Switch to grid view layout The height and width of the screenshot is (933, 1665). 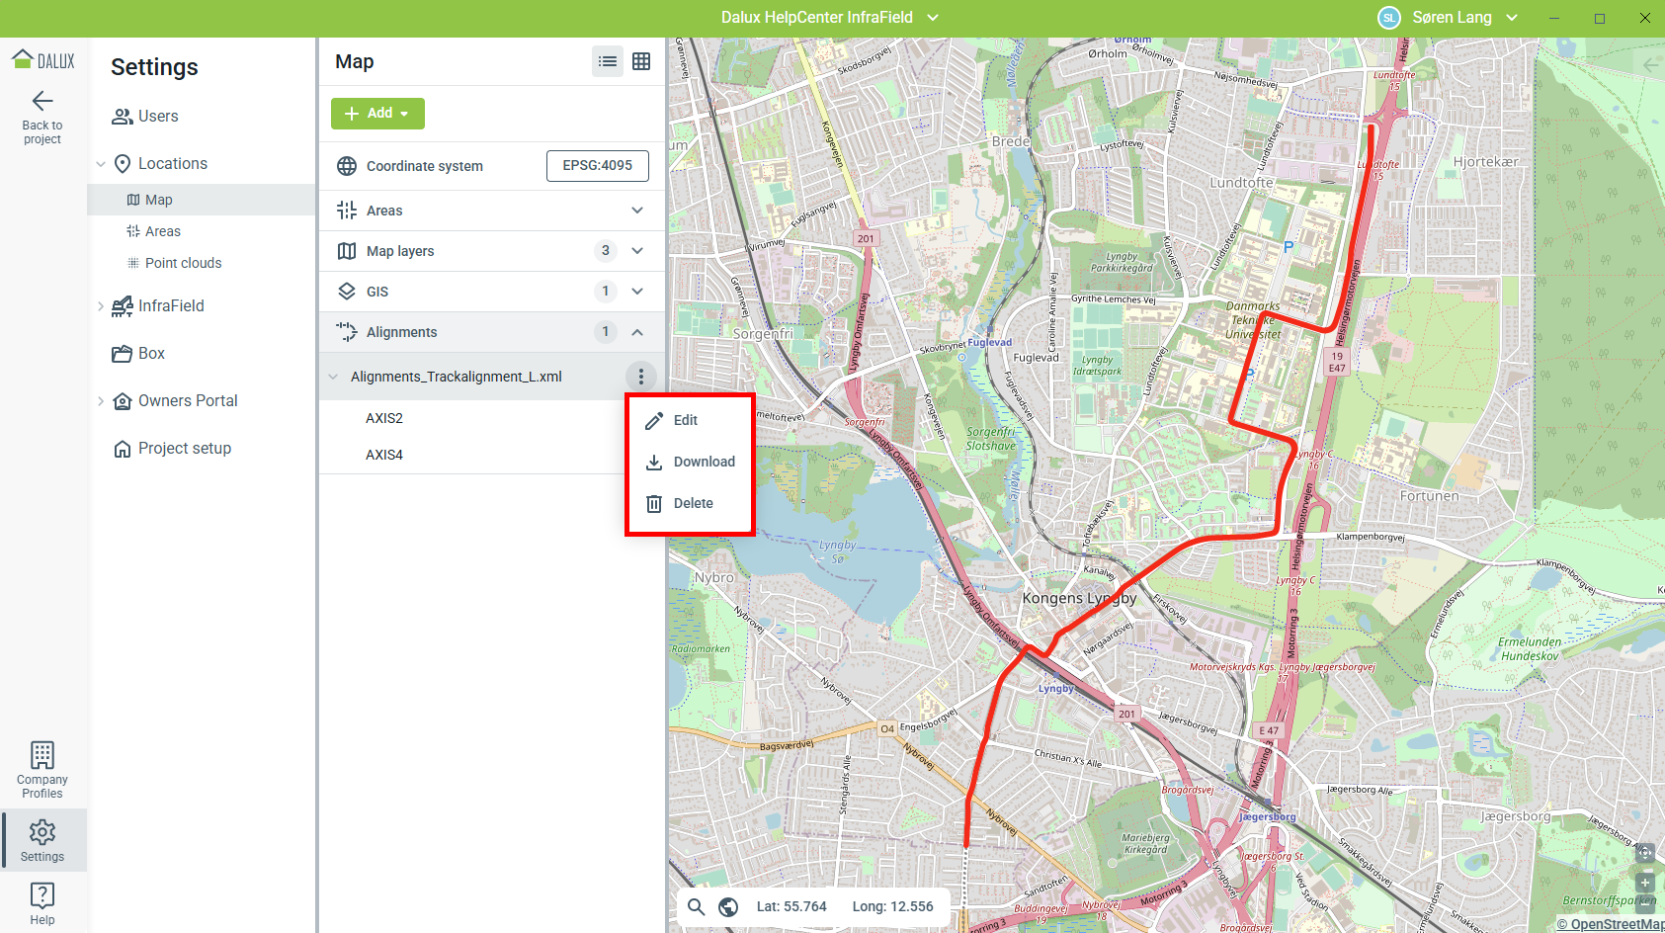[x=641, y=61]
